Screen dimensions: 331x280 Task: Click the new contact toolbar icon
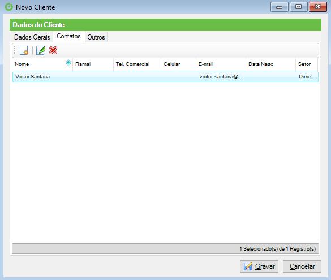click(24, 50)
